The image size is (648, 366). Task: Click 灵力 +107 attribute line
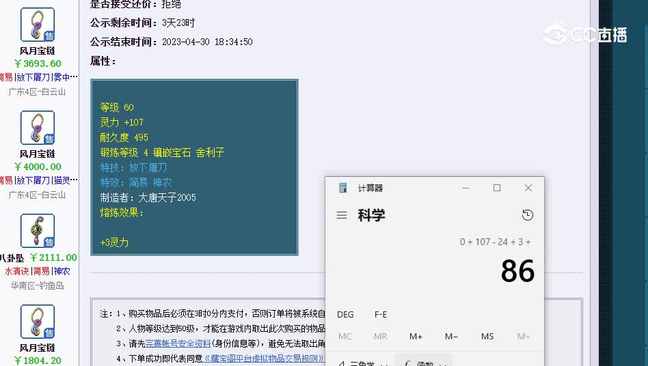122,122
